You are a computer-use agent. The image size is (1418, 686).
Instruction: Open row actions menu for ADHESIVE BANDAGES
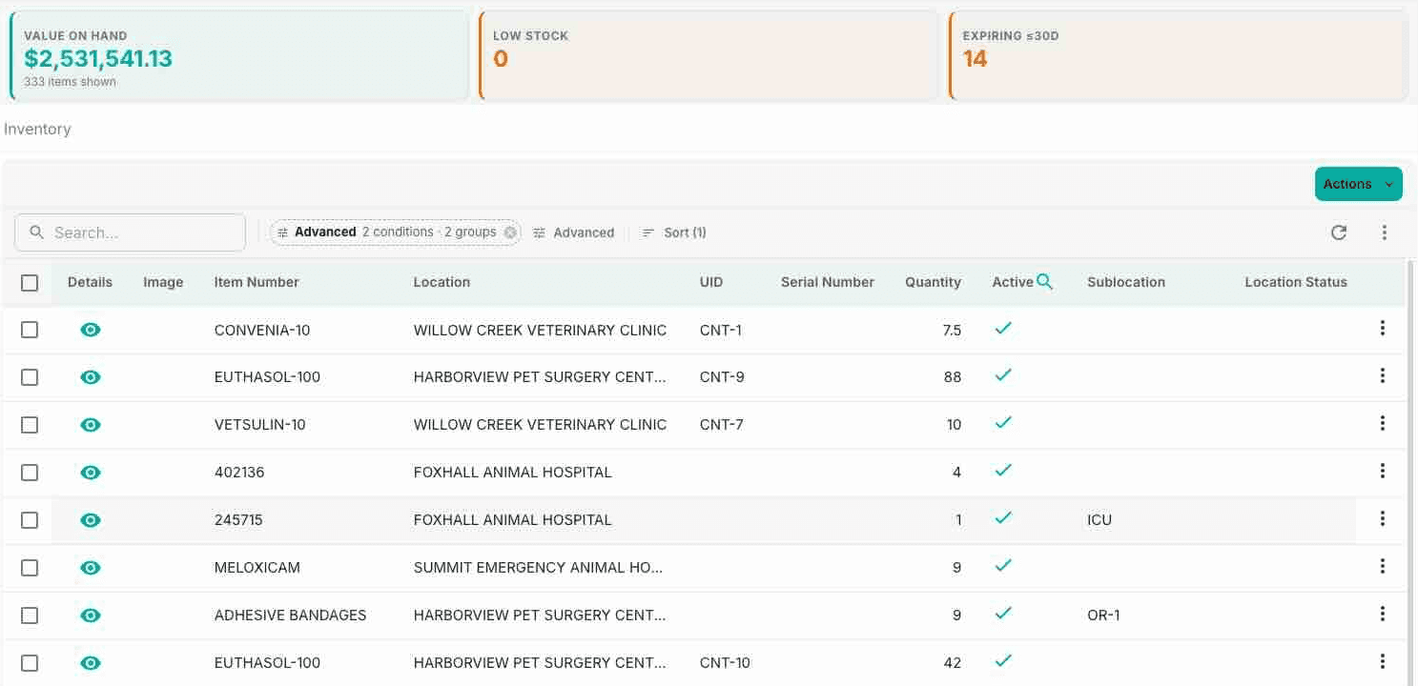(x=1382, y=615)
